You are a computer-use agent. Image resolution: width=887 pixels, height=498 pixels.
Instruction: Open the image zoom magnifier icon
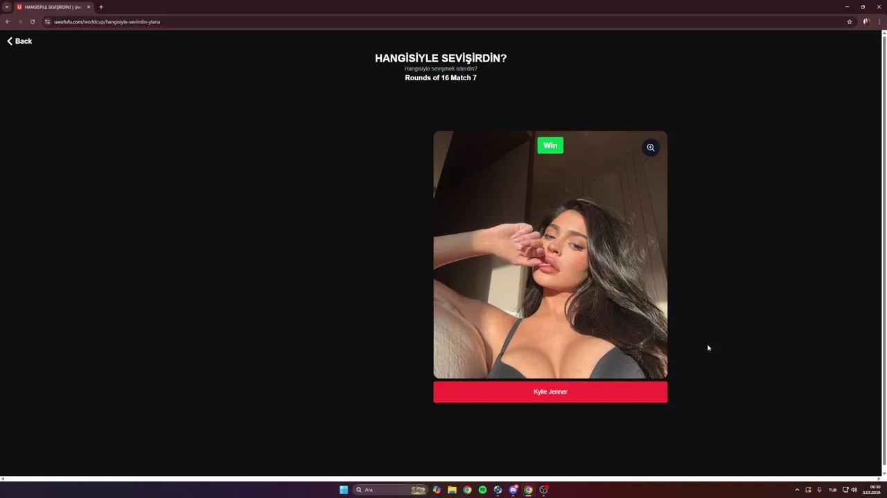[x=650, y=147]
